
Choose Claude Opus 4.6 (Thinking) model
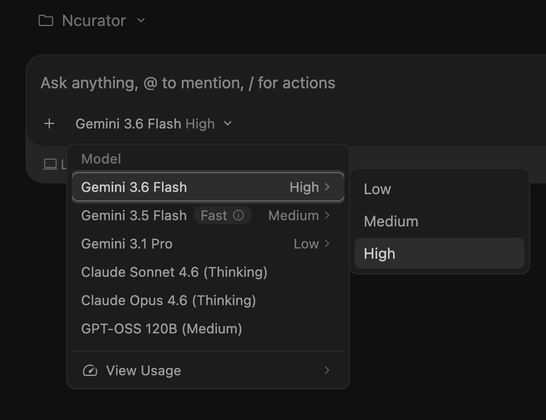208,301
